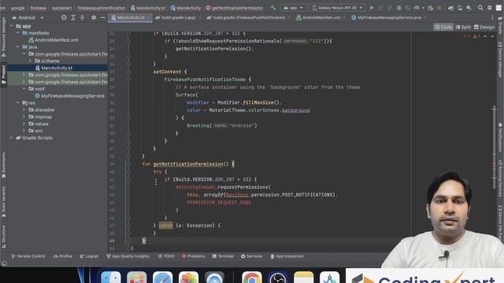Collapse all items in Project panel
The height and width of the screenshot is (283, 504).
coord(82,17)
